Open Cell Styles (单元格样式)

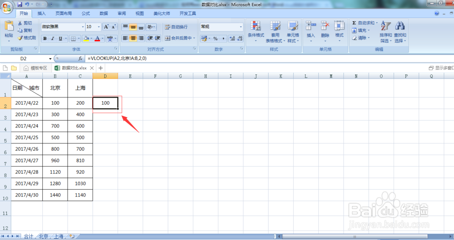tap(293, 31)
